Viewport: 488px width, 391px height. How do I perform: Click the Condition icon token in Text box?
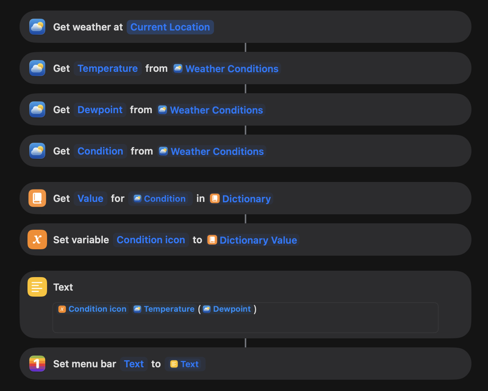93,309
